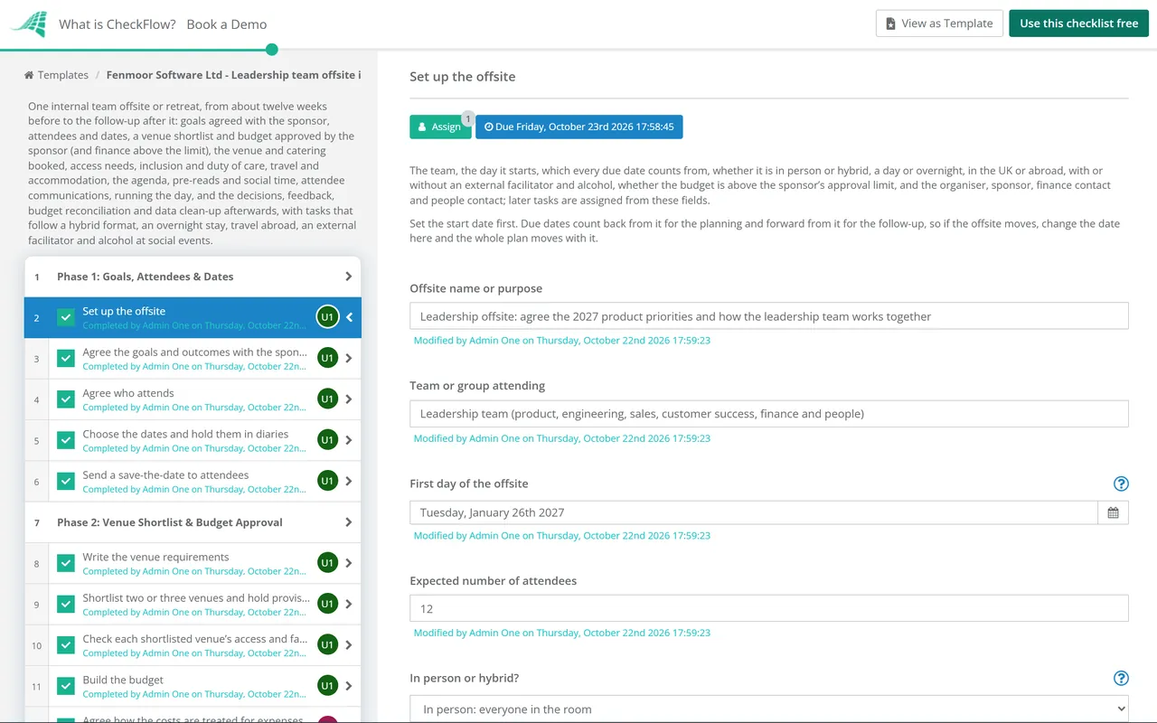Click the Assign button
The width and height of the screenshot is (1157, 723).
pyautogui.click(x=440, y=127)
